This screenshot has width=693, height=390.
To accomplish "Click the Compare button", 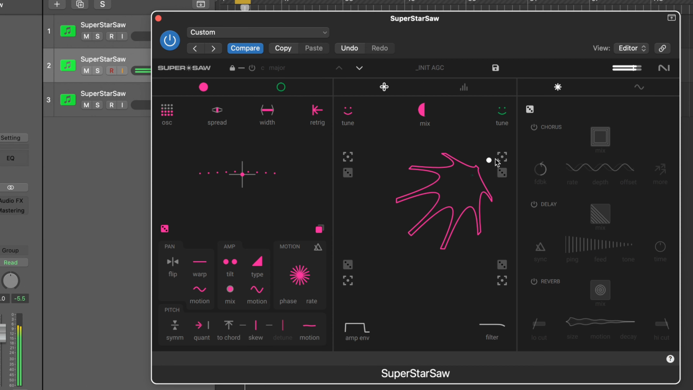I will pos(245,48).
